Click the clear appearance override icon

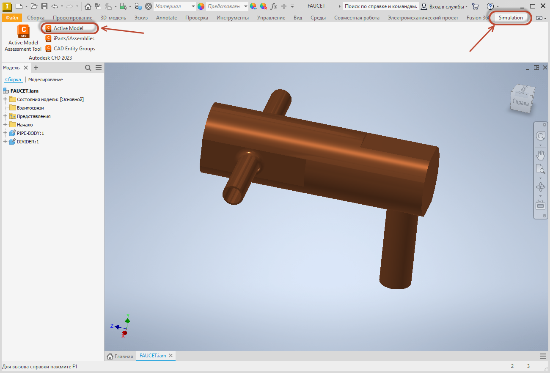(263, 6)
